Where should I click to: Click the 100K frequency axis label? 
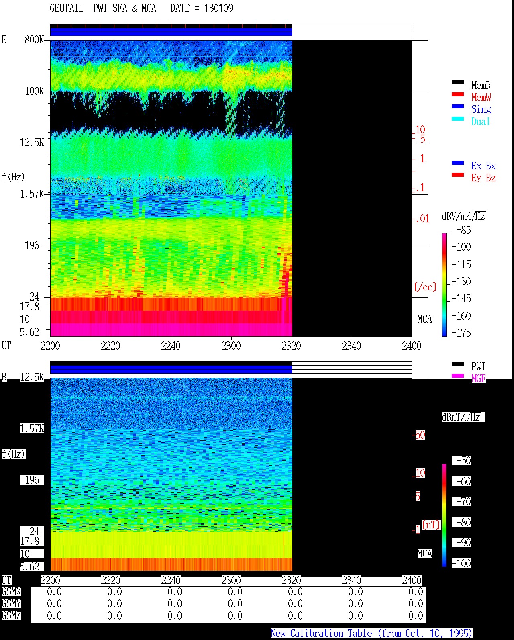(x=34, y=91)
